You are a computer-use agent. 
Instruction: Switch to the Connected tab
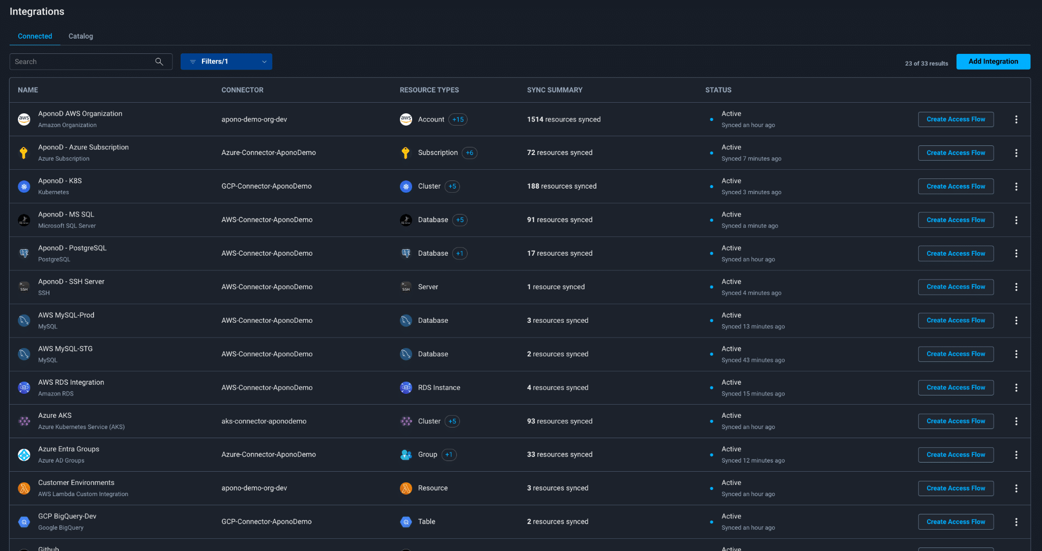coord(35,36)
